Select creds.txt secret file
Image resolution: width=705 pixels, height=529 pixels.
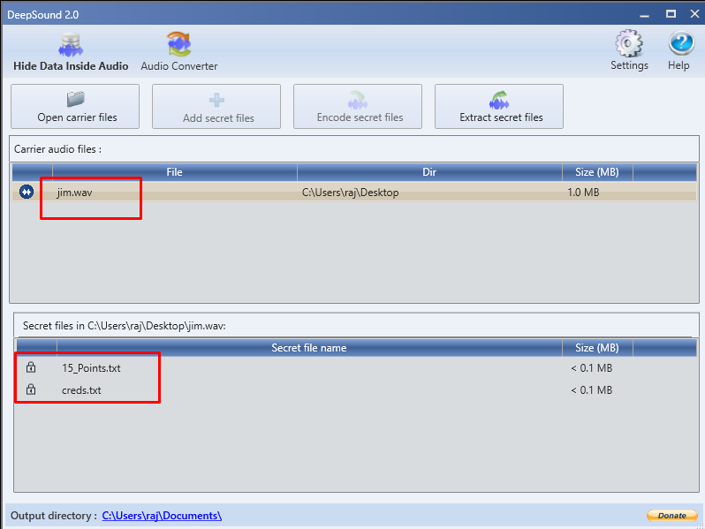(81, 390)
